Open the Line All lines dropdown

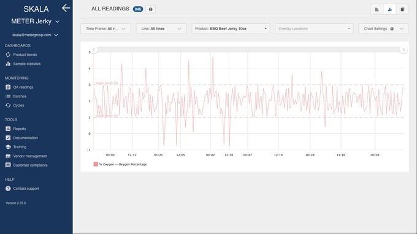(x=161, y=29)
